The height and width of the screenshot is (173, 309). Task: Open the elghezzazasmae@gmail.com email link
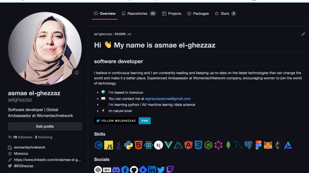[x=168, y=99]
